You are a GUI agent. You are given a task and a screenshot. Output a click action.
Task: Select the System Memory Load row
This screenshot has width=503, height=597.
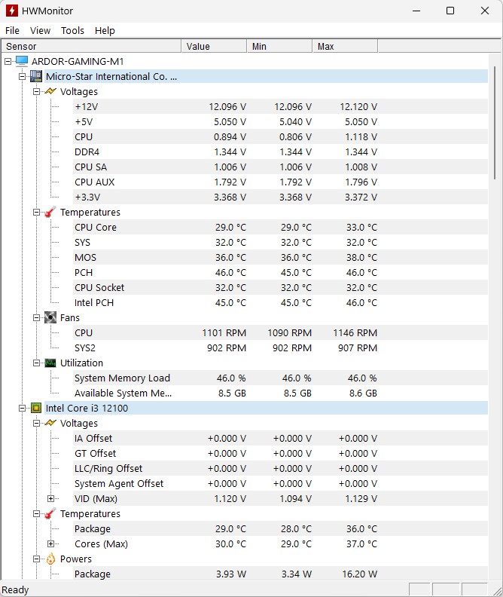[x=280, y=378]
